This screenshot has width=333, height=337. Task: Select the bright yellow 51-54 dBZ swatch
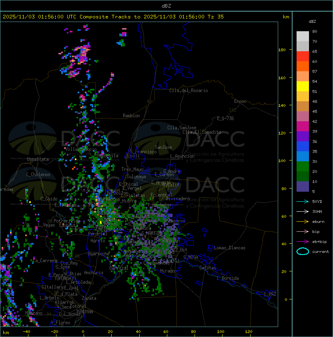point(303,86)
